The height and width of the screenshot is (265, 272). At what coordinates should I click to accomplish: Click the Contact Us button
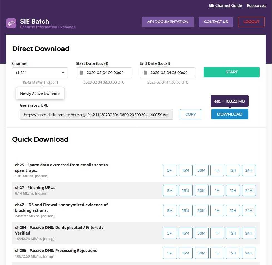tap(216, 22)
